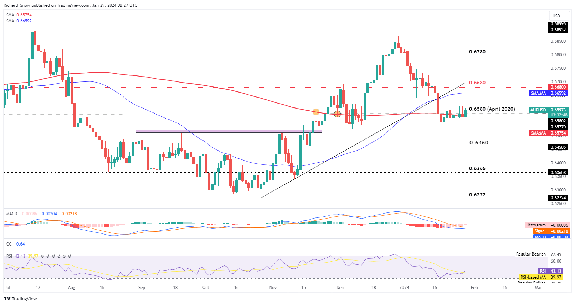Image resolution: width=575 pixels, height=305 pixels.
Task: Select the red 0.6680 level annotation
Action: coord(477,83)
